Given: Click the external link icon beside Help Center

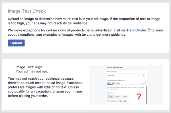Looking at the screenshot, I should coord(149,30).
